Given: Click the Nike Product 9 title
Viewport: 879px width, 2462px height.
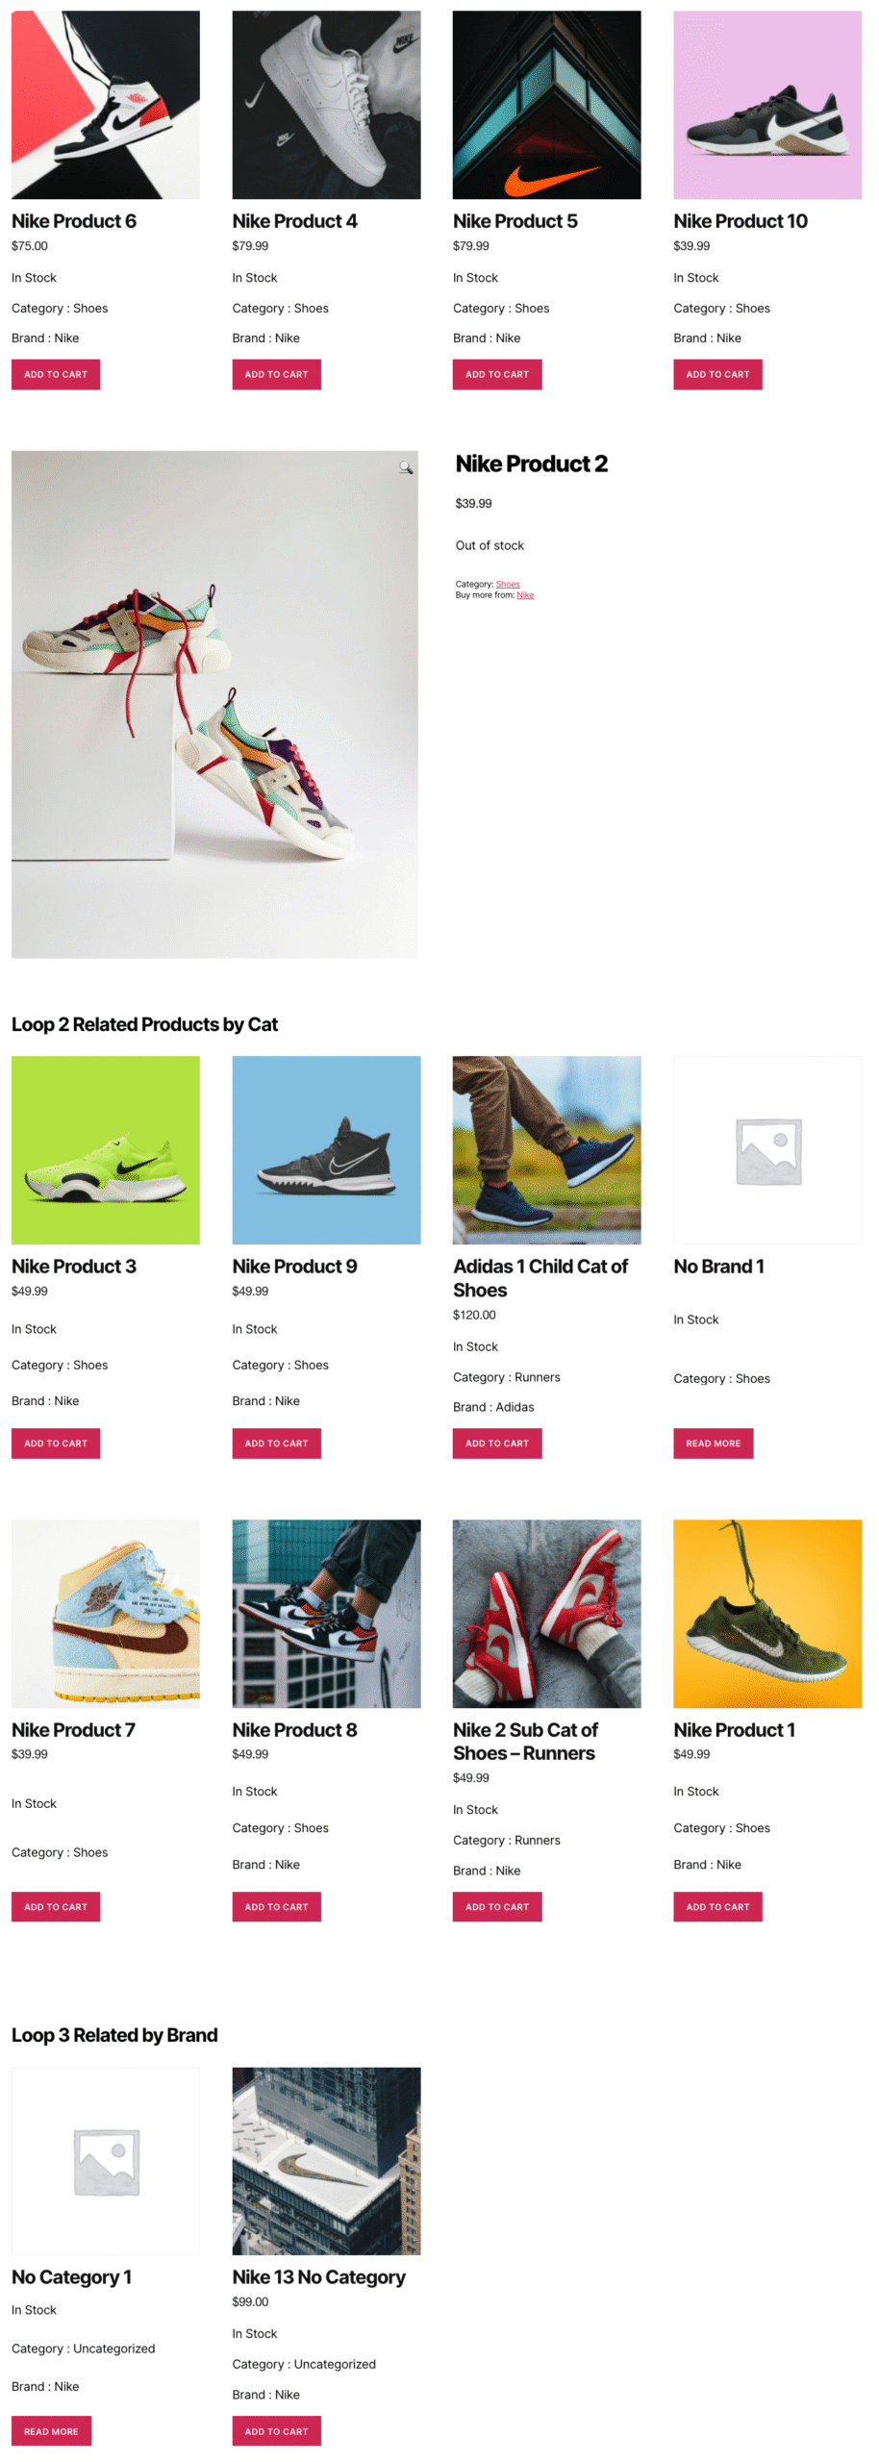Looking at the screenshot, I should [294, 1266].
